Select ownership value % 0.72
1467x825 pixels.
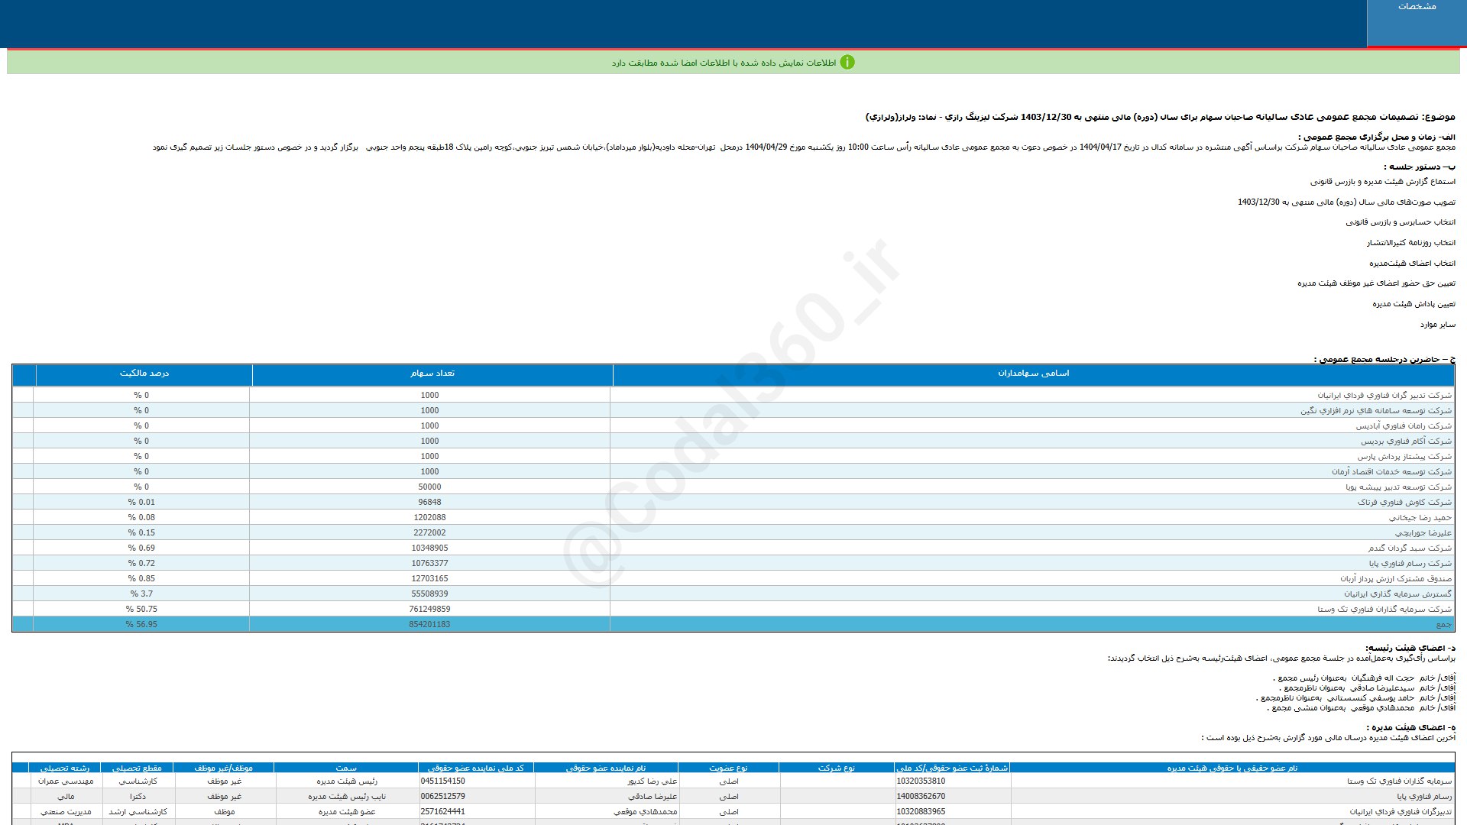[x=141, y=564]
